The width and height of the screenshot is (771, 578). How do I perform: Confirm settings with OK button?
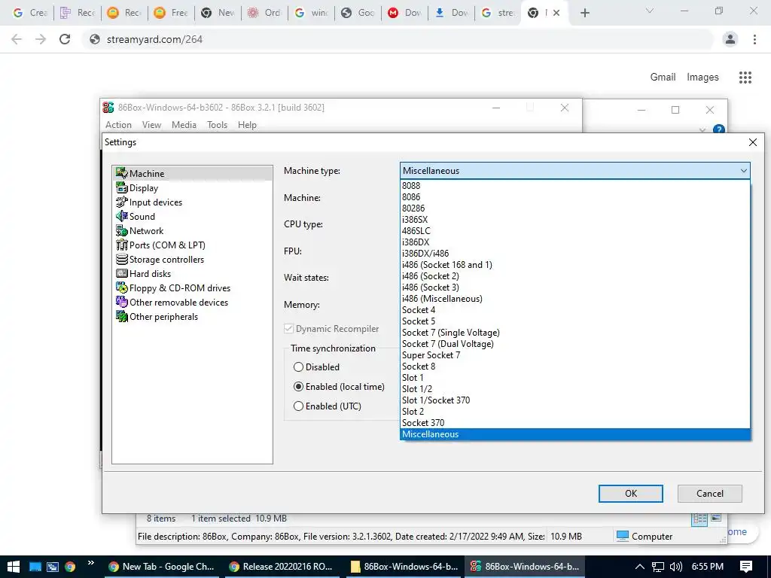tap(630, 494)
